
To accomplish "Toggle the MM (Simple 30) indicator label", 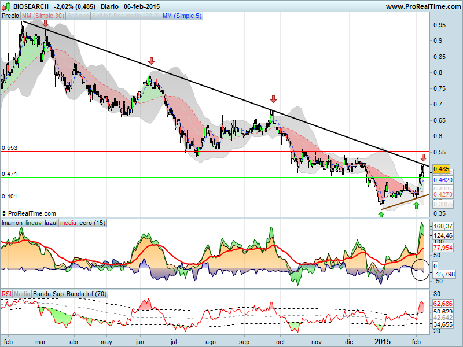I will pyautogui.click(x=43, y=16).
